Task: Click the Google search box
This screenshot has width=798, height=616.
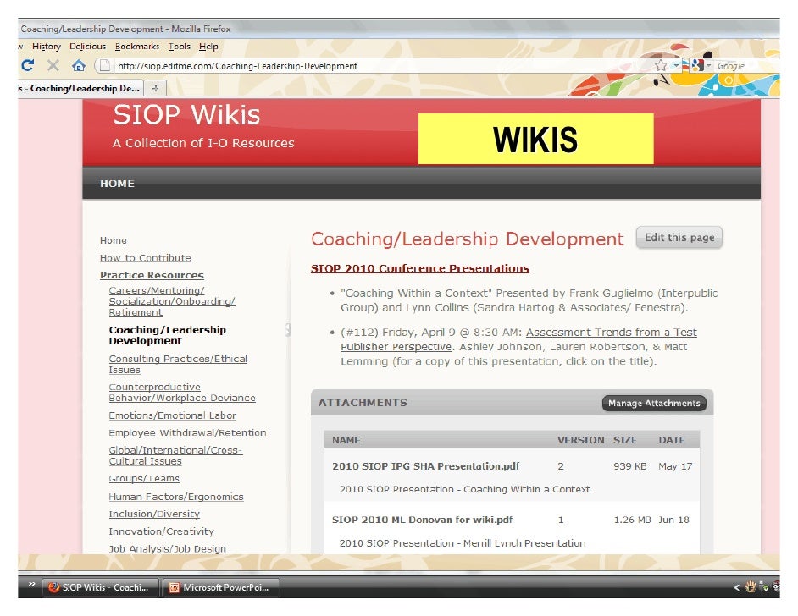Action: click(745, 65)
